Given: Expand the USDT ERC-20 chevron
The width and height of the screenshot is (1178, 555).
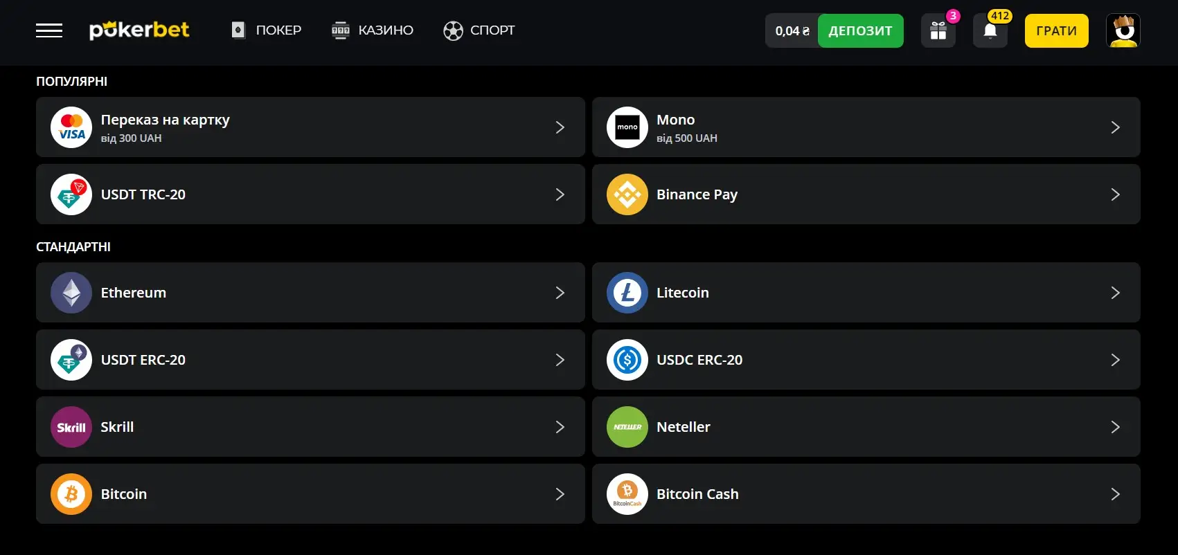Looking at the screenshot, I should [x=560, y=360].
